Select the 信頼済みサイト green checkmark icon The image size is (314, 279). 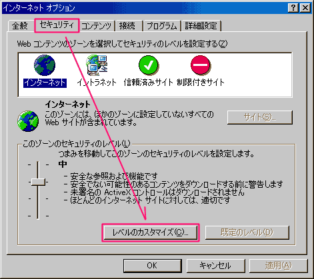(149, 65)
